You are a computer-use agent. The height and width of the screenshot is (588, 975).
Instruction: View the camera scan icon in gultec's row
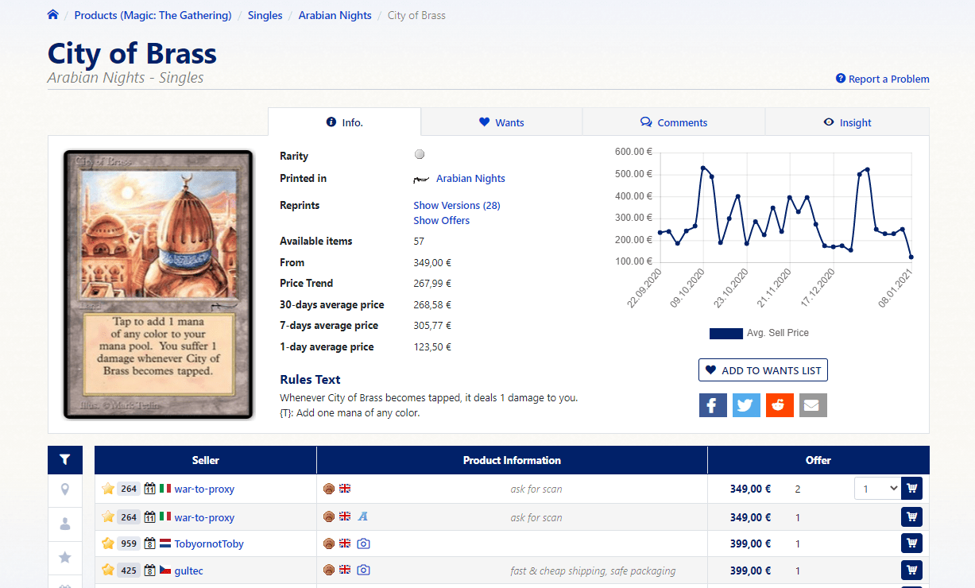click(363, 571)
